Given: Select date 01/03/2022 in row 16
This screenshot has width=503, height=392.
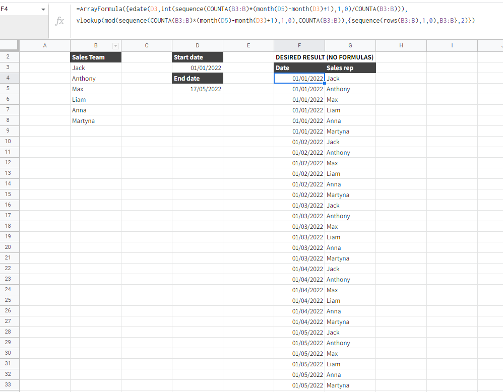Looking at the screenshot, I should [299, 205].
